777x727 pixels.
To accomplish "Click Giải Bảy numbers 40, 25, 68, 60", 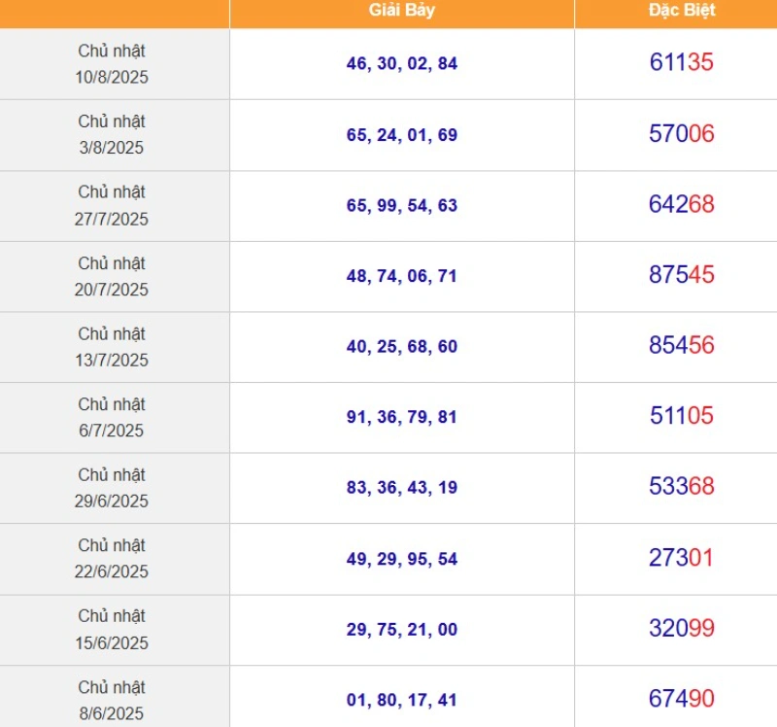I will tap(402, 347).
